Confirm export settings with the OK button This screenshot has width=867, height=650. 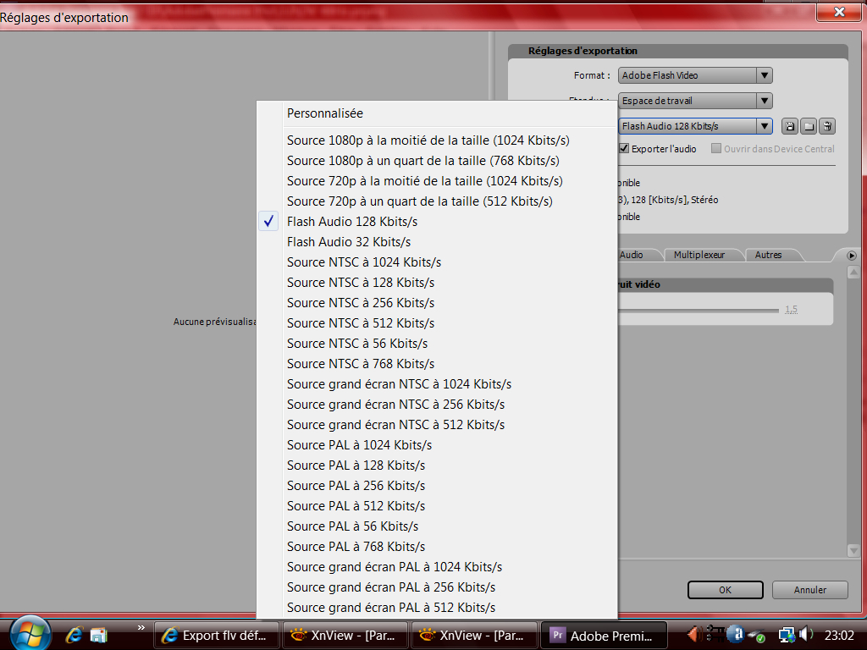tap(725, 590)
